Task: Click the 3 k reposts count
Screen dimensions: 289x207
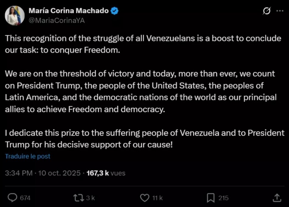Action: (x=91, y=198)
